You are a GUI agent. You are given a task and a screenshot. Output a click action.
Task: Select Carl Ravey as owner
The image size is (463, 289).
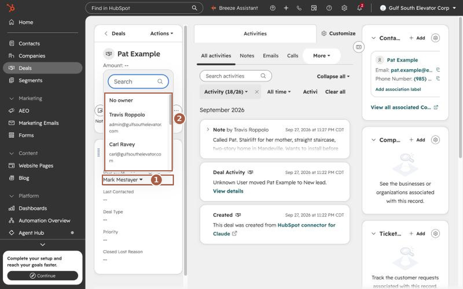(136, 152)
